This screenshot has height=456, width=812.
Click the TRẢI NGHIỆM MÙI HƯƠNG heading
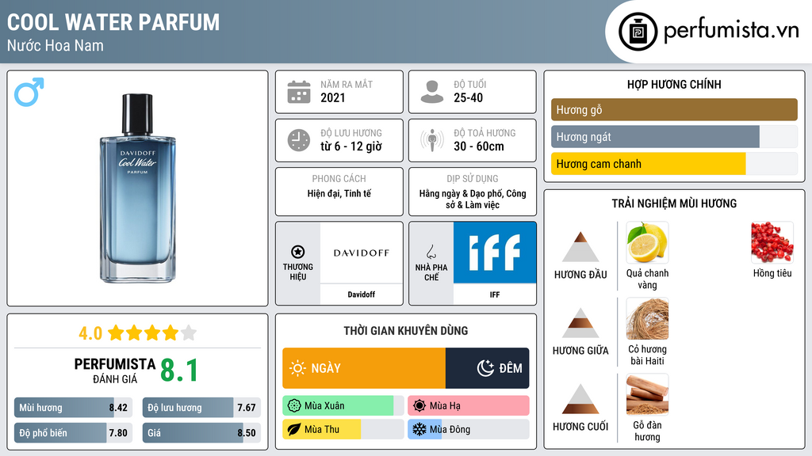click(x=674, y=203)
